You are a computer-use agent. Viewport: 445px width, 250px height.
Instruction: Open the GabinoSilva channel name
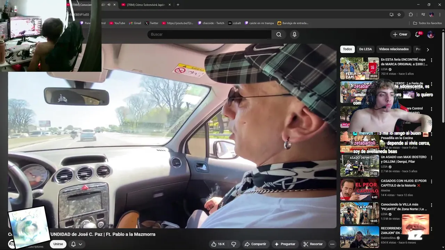coord(388,238)
